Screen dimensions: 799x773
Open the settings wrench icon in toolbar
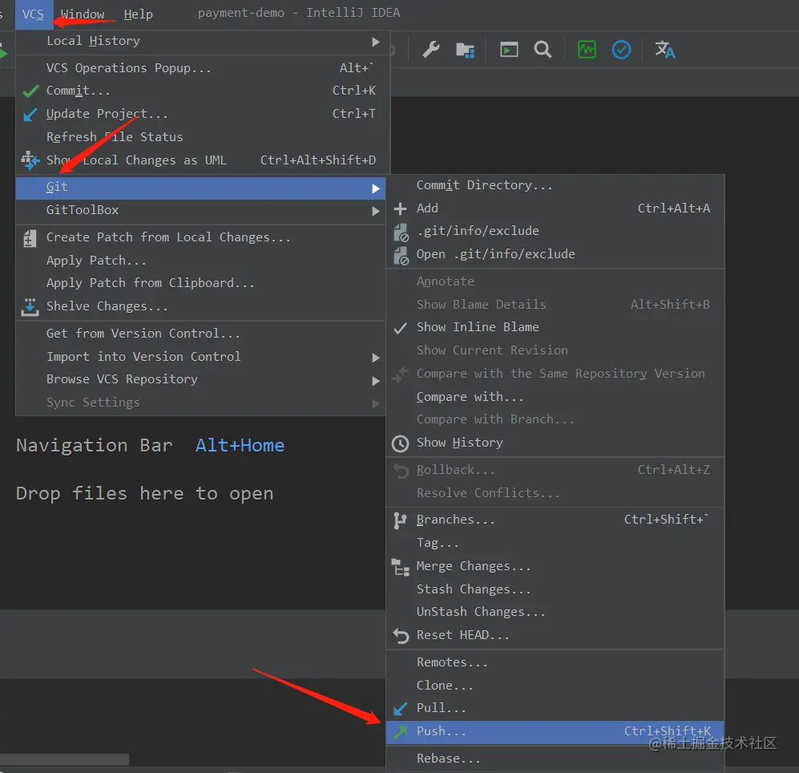pyautogui.click(x=431, y=50)
